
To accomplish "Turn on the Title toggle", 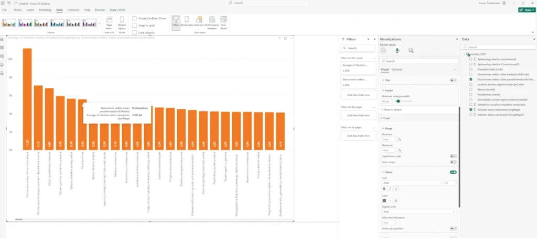I will point(454,80).
